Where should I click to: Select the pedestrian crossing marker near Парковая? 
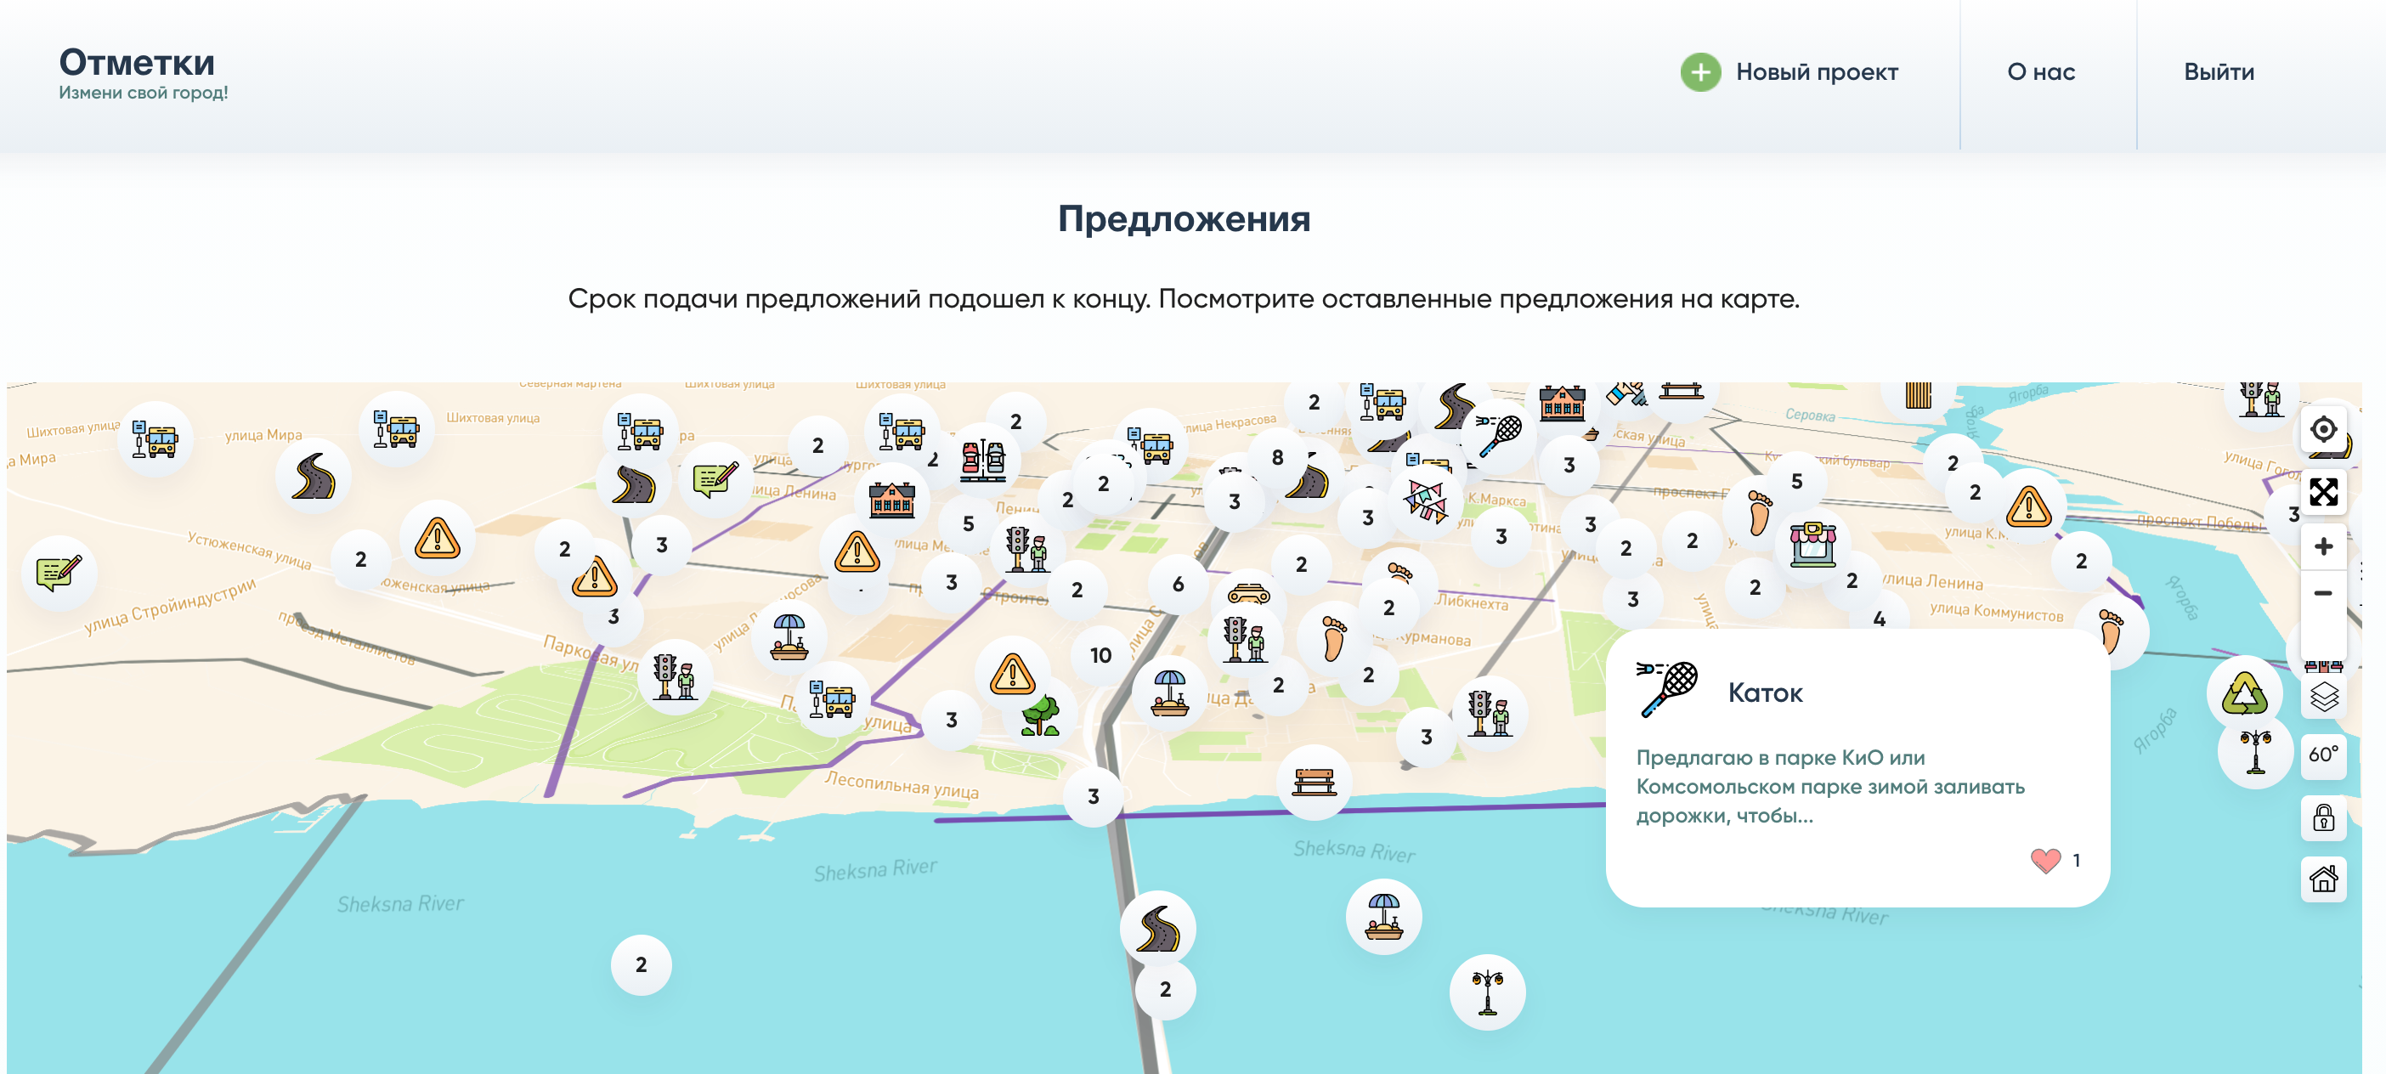pos(676,677)
